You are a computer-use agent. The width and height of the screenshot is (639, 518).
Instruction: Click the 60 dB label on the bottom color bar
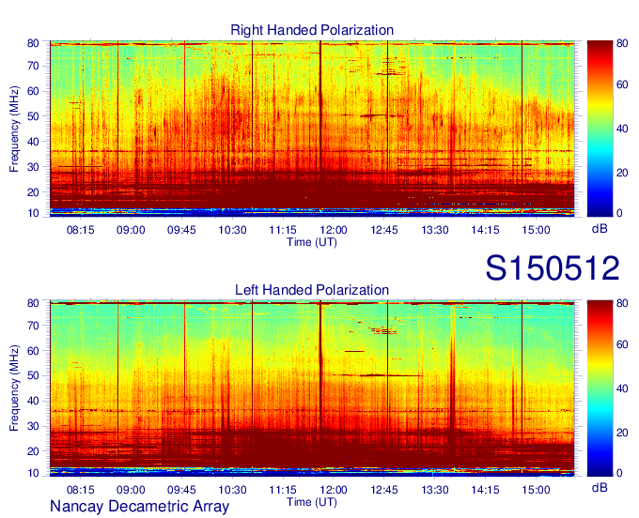point(622,344)
